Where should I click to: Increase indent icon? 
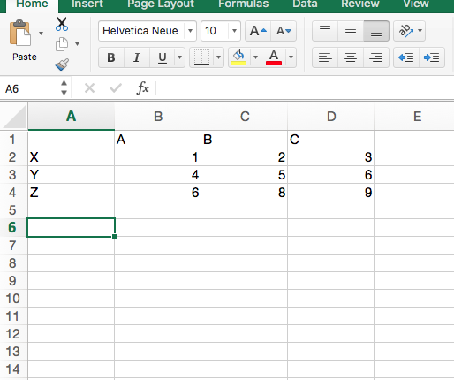coord(432,57)
